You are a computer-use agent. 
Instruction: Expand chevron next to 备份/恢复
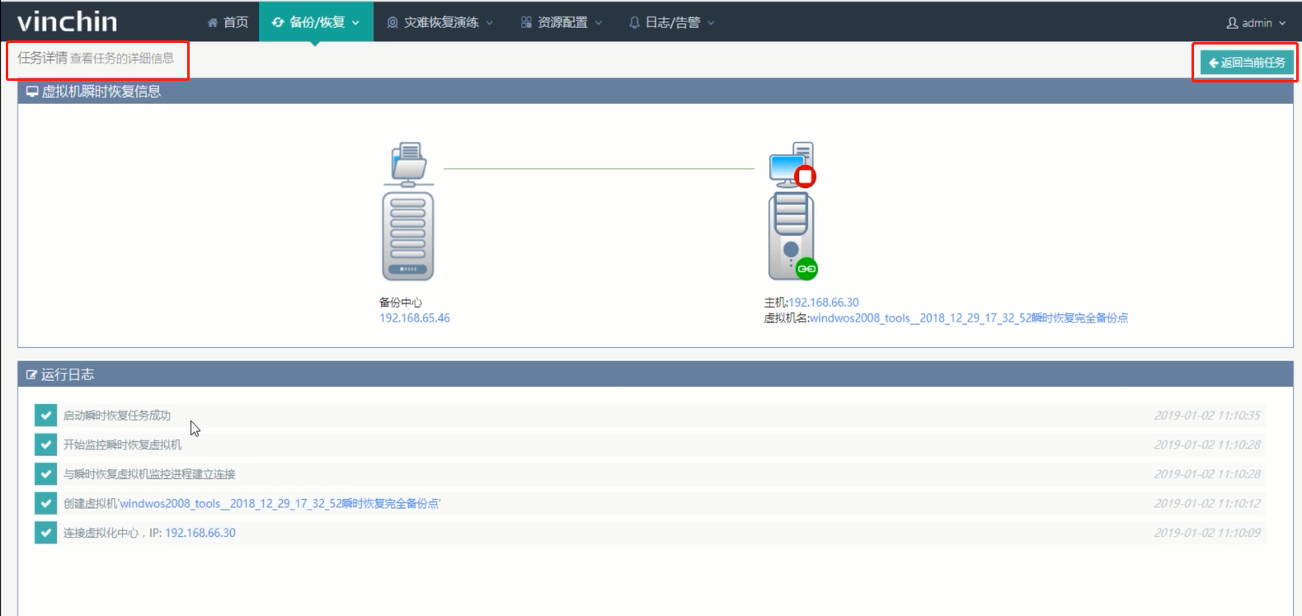(x=355, y=23)
